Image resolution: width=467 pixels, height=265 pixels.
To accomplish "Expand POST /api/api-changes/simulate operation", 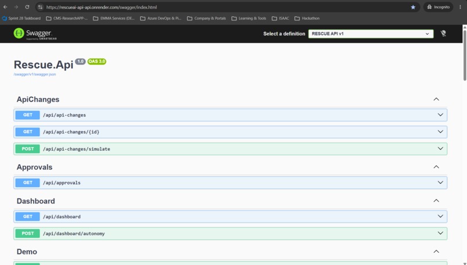I will click(x=230, y=149).
